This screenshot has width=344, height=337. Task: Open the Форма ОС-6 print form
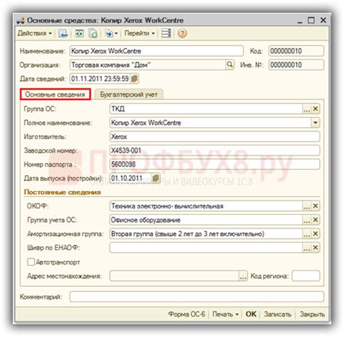click(187, 314)
